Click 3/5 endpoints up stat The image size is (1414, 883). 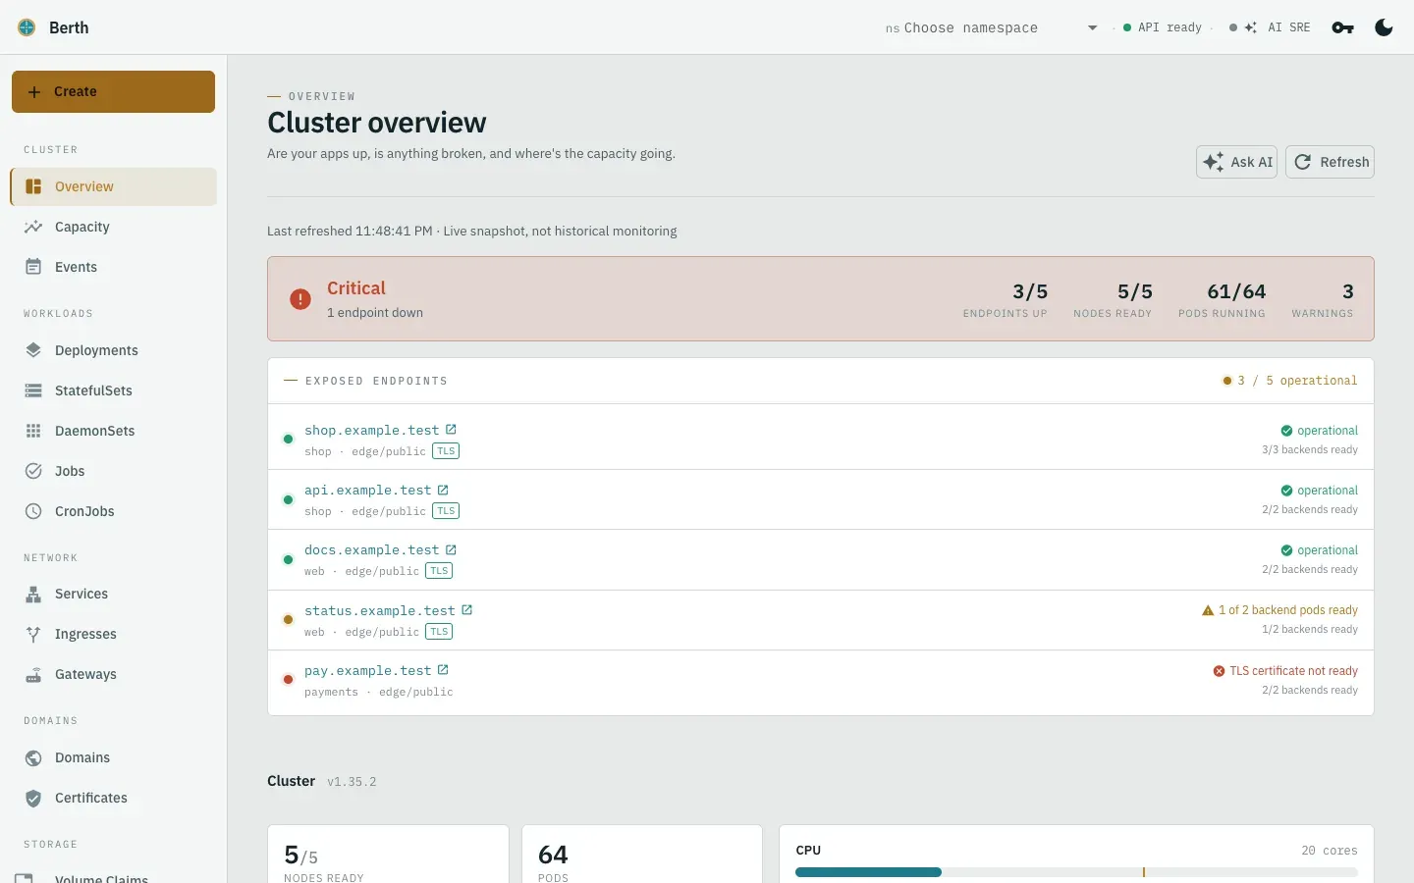click(1005, 299)
